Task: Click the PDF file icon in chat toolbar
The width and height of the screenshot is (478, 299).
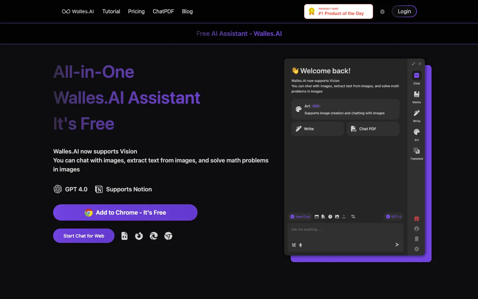Action: tap(323, 217)
